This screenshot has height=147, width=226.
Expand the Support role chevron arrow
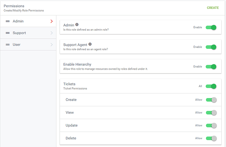(x=52, y=33)
